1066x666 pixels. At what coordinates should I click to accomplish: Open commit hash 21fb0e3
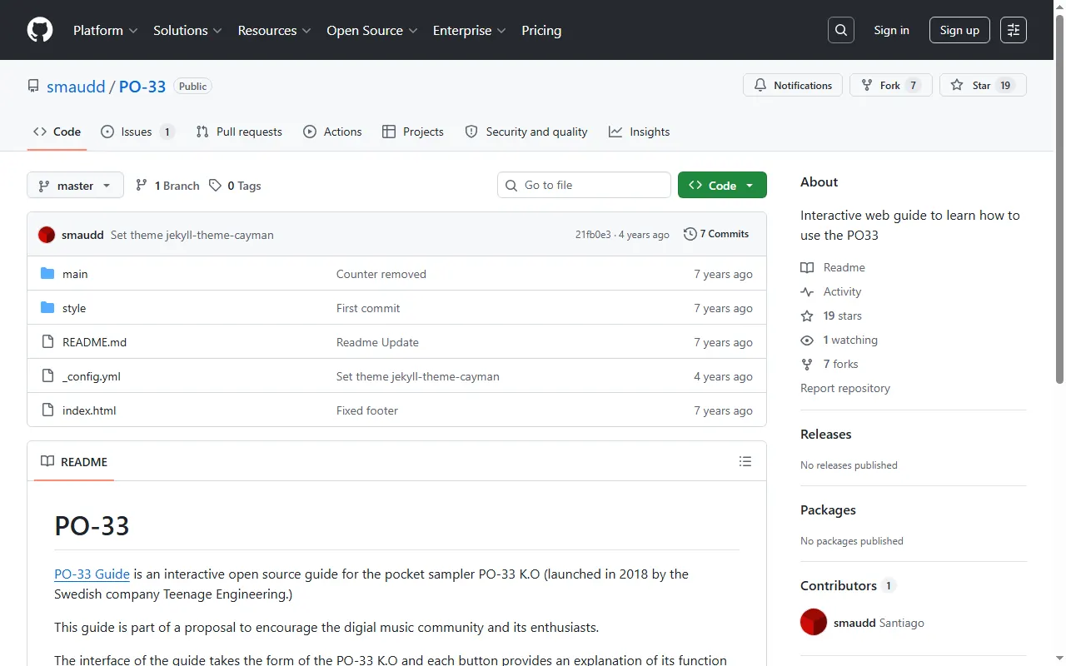[x=593, y=235]
